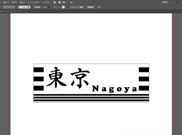Click the gray stroke profile box
The width and height of the screenshot is (182, 135).
(9, 7)
